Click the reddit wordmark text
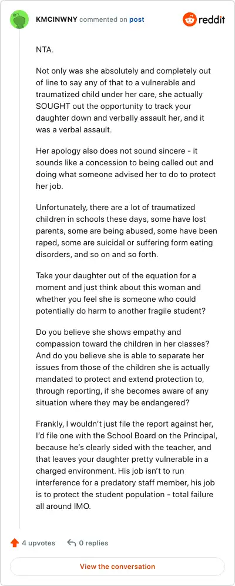Screen dimensions: 235x586 click(211, 19)
